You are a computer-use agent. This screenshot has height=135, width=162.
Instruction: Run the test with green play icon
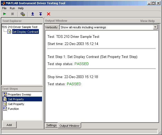pos(5,14)
